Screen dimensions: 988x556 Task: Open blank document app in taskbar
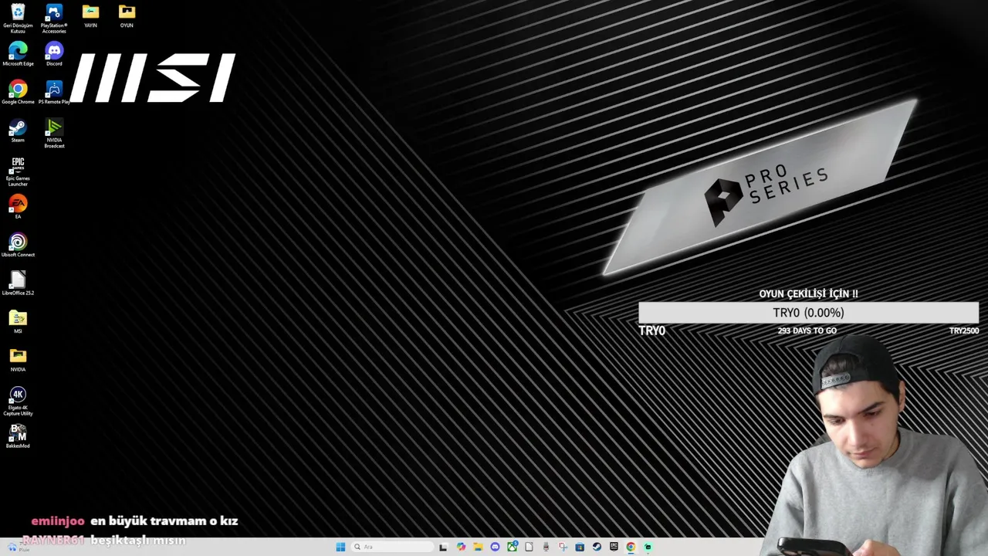(529, 547)
